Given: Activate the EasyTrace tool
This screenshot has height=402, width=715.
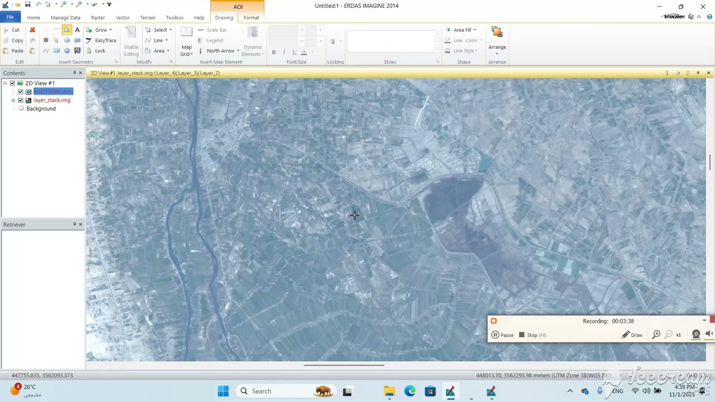Looking at the screenshot, I should 101,40.
